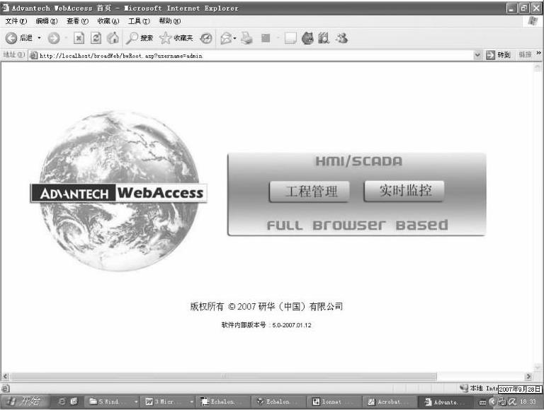
Task: Open the 文件(F) menu
Action: (16, 21)
